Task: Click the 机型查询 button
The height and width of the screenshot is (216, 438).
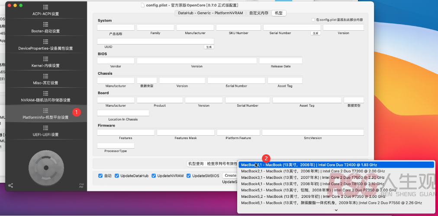Action: coord(196,164)
